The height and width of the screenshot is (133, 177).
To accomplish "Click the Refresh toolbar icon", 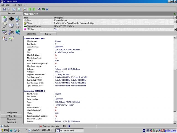I will (19, 9).
